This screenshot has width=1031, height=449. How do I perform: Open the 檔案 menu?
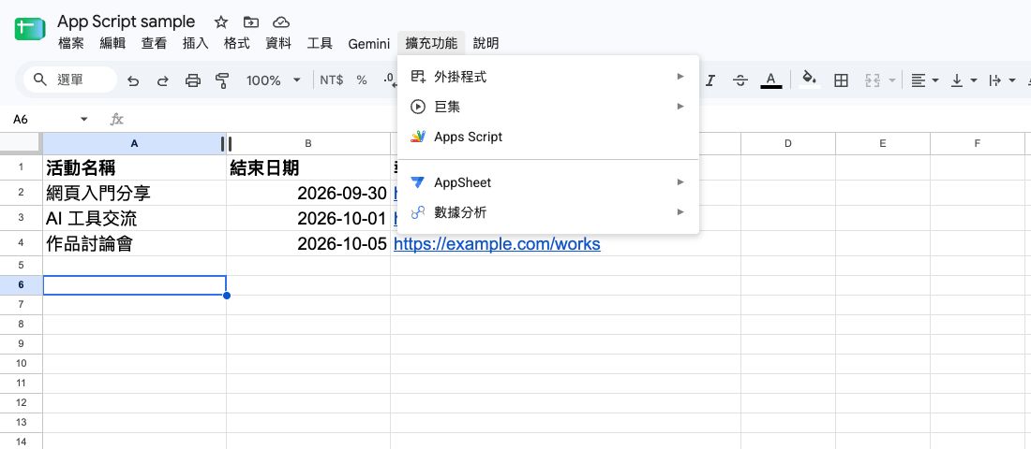[71, 44]
